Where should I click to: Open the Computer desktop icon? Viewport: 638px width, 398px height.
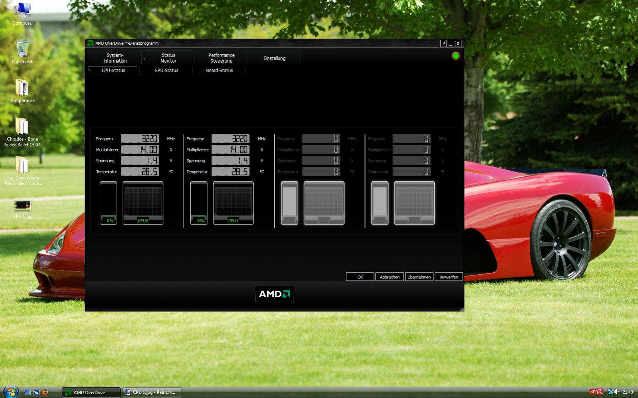click(22, 14)
